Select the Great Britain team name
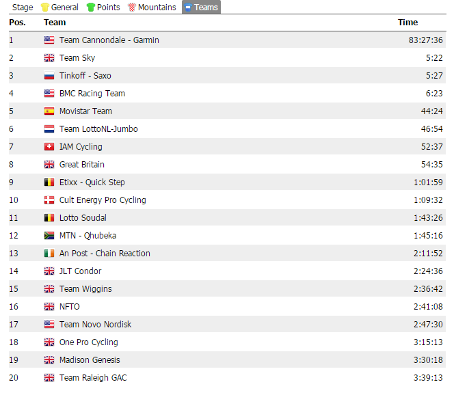The width and height of the screenshot is (454, 408). 81,164
